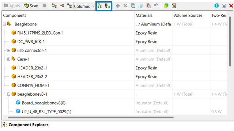The height and width of the screenshot is (131, 234).
Task: Click Aluminum [Default] for CONN19_HDMI-1
Action: pos(154,86)
